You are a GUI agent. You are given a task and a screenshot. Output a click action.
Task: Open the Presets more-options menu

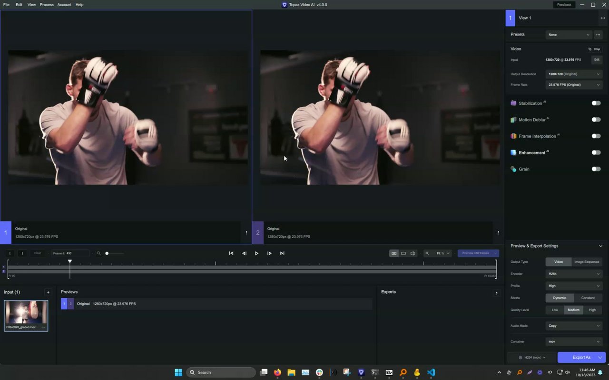click(x=599, y=35)
